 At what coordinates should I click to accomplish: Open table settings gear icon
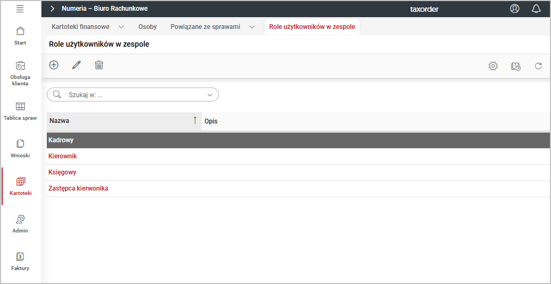tap(493, 66)
